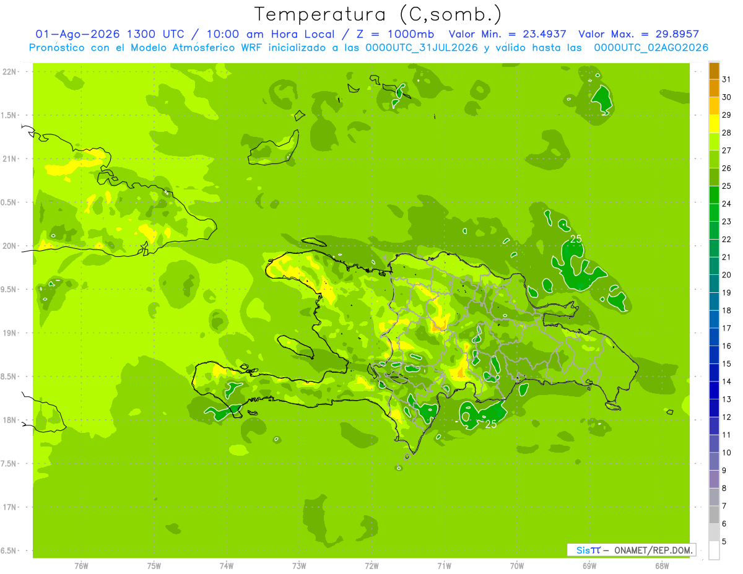Image resolution: width=743 pixels, height=574 pixels.
Task: Click the 75W longitude axis label
Action: point(154,565)
